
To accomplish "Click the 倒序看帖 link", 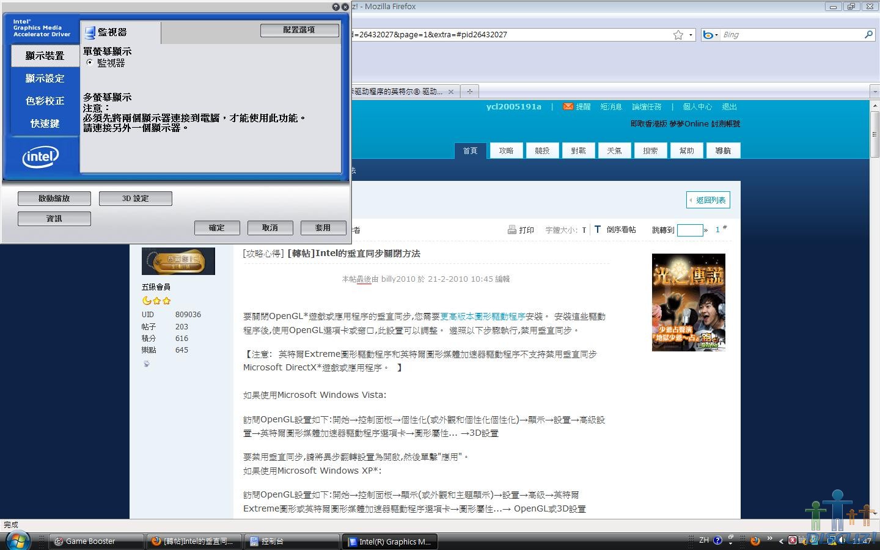I will [621, 230].
